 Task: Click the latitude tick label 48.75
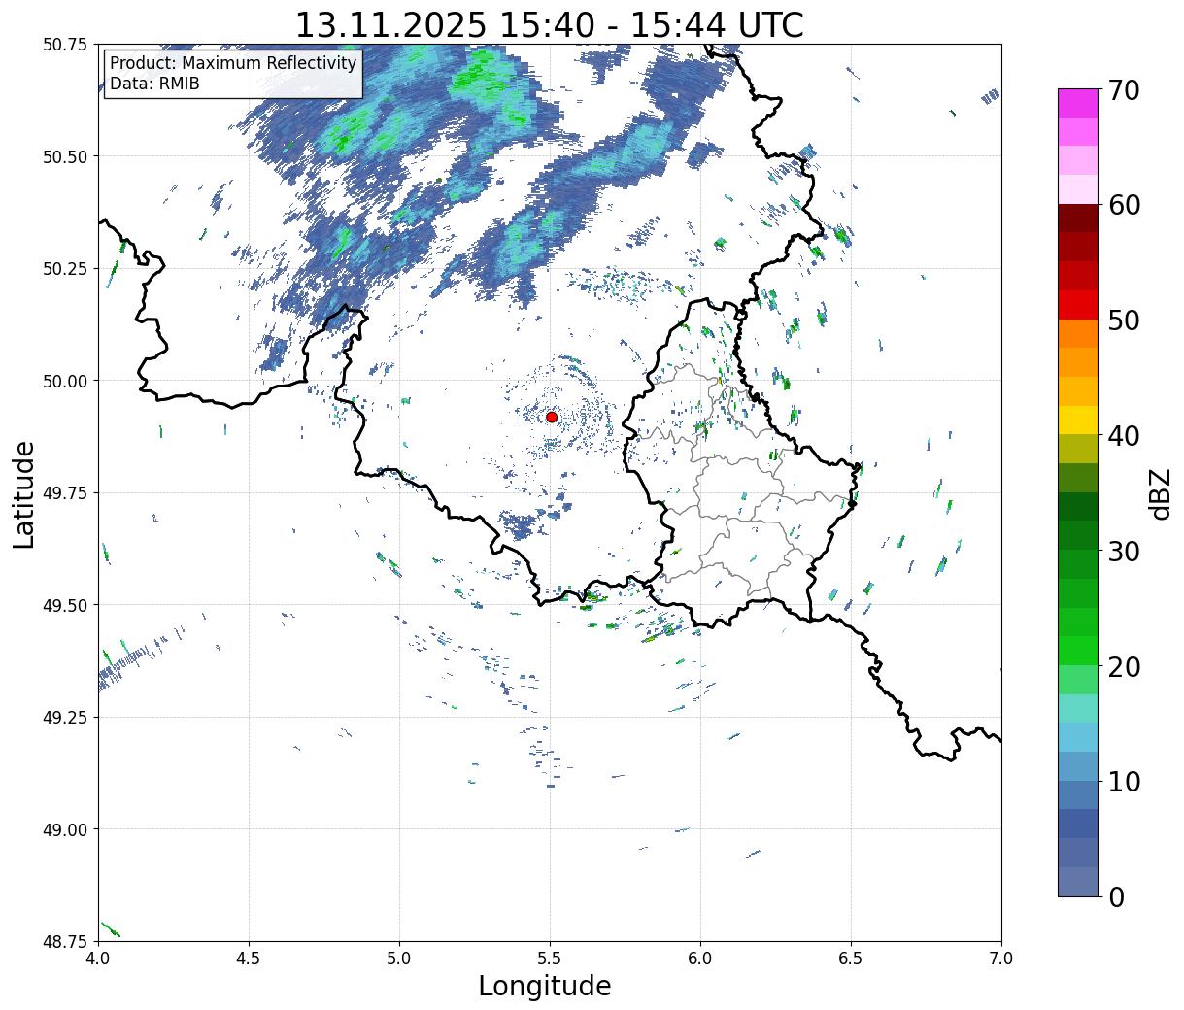point(65,941)
